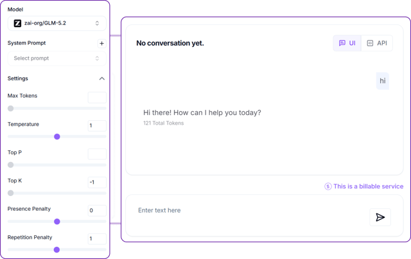Open 'This is a billable service' link
The image size is (411, 259).
368,186
